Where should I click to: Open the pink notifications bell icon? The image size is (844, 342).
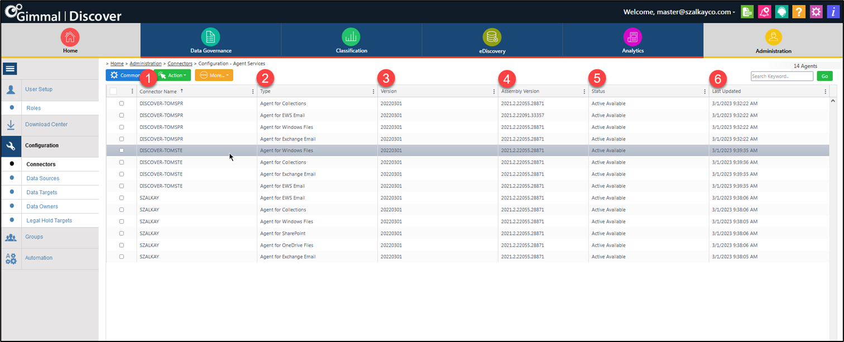tap(764, 12)
